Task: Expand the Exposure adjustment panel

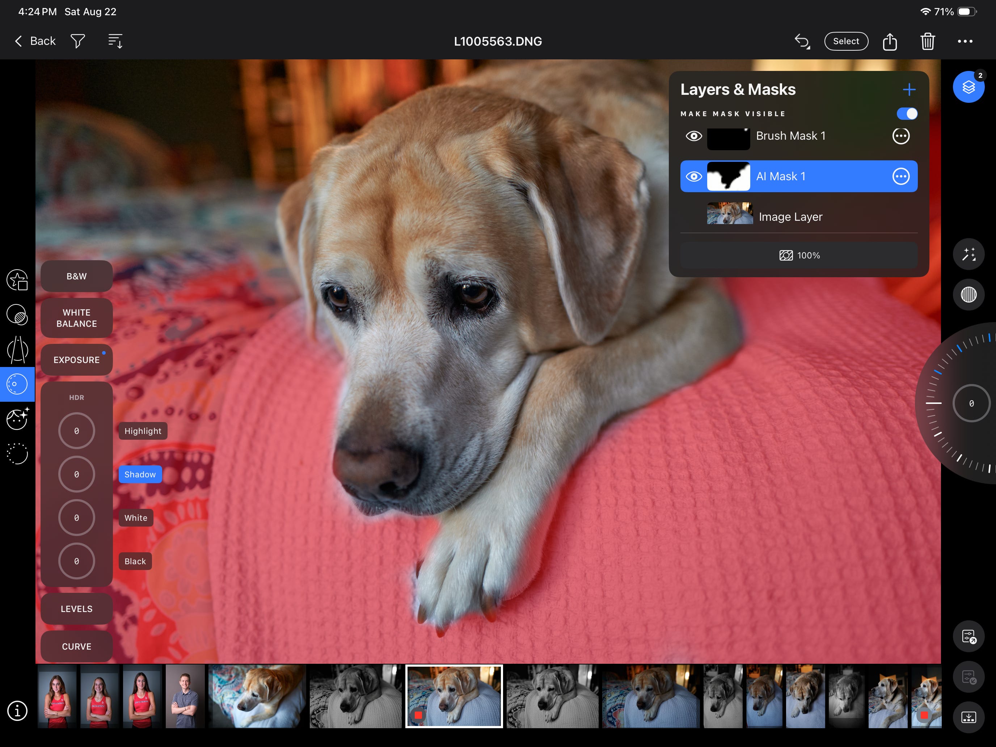Action: [77, 360]
